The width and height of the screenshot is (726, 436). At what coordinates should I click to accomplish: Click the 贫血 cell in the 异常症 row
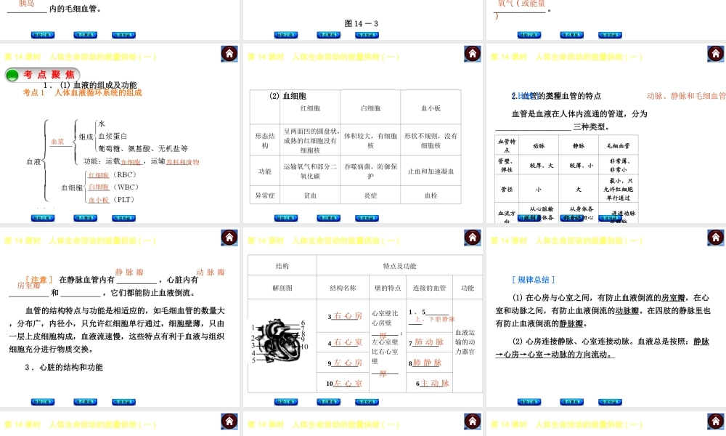[310, 195]
